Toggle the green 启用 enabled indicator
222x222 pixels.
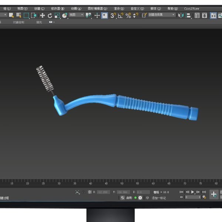tap(135, 198)
